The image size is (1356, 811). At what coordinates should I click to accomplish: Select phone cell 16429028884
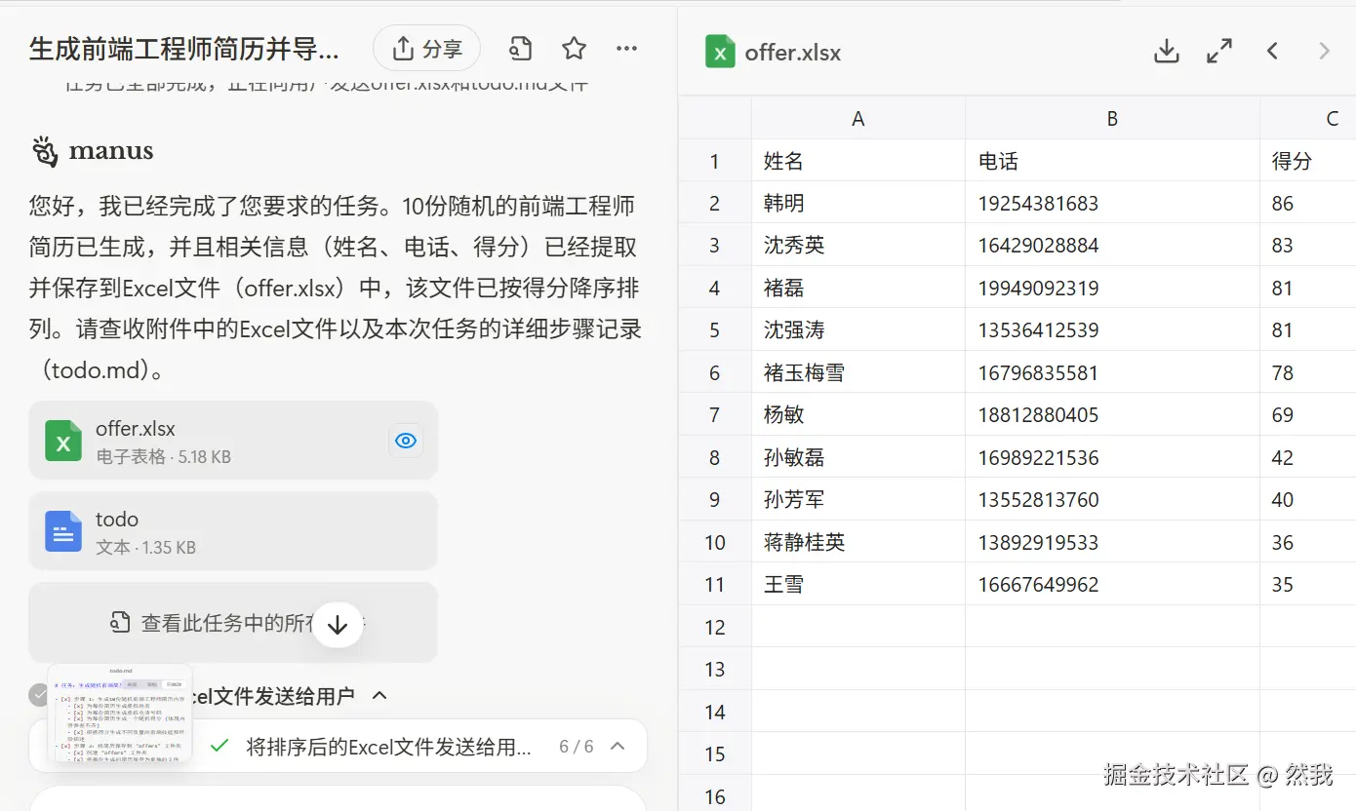[x=1113, y=246]
